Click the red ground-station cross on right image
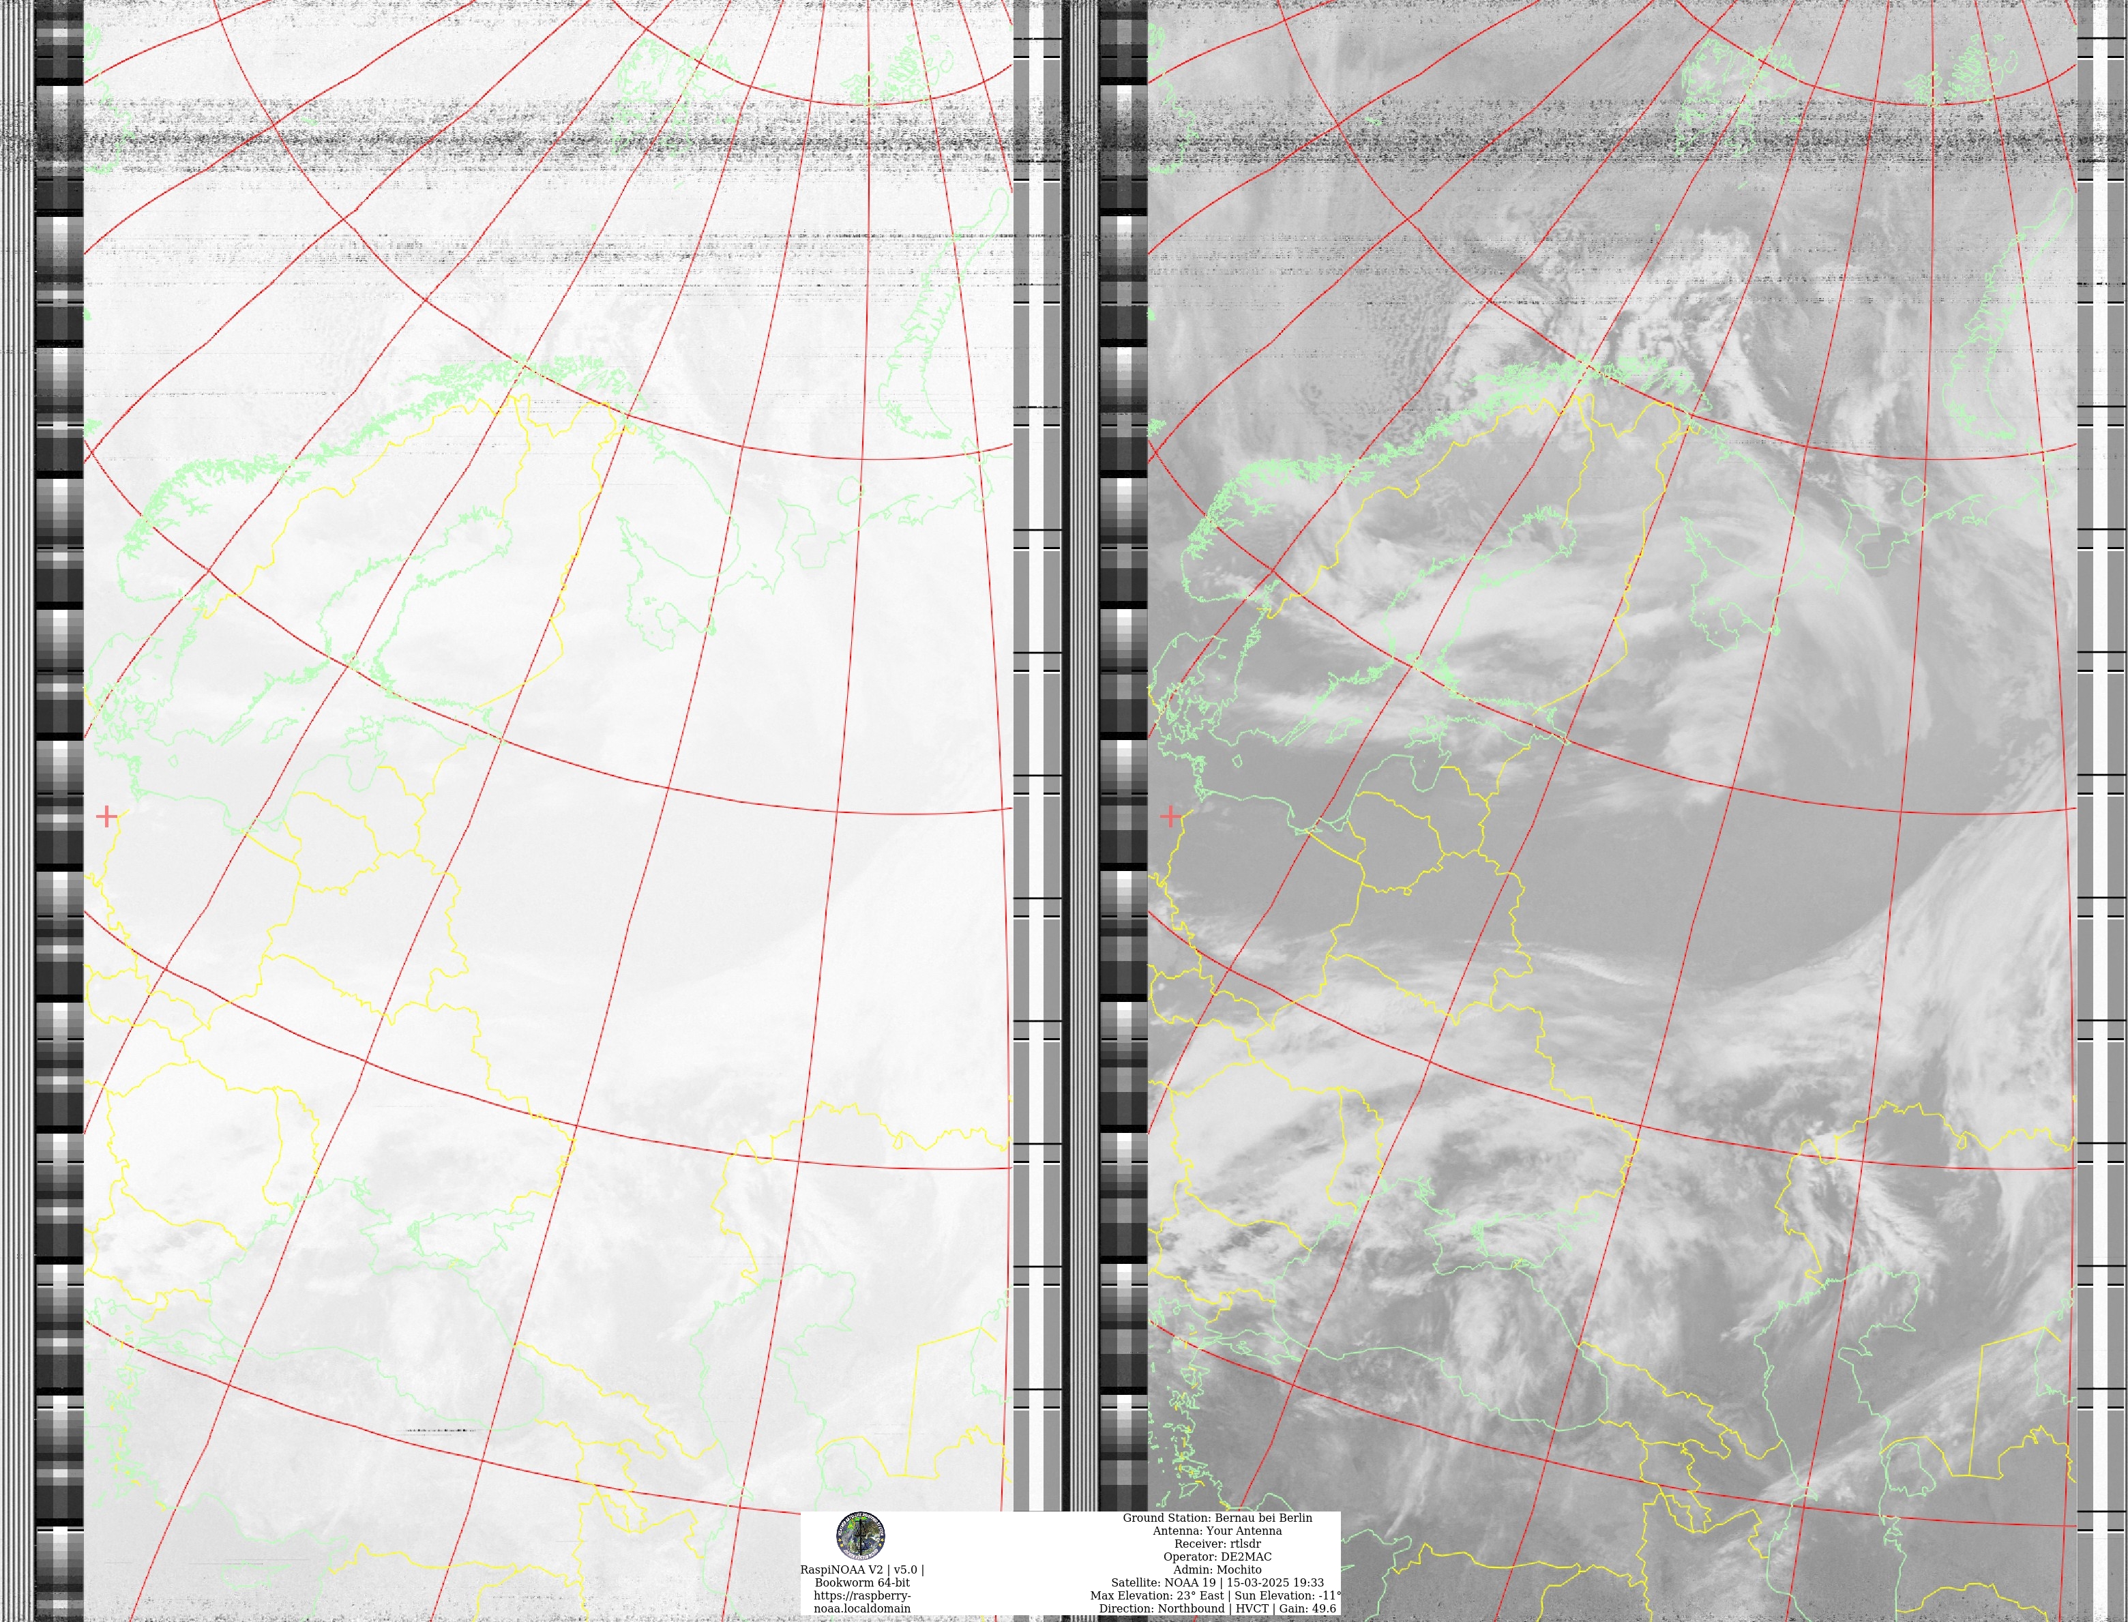Viewport: 2128px width, 1622px height. coord(1170,816)
